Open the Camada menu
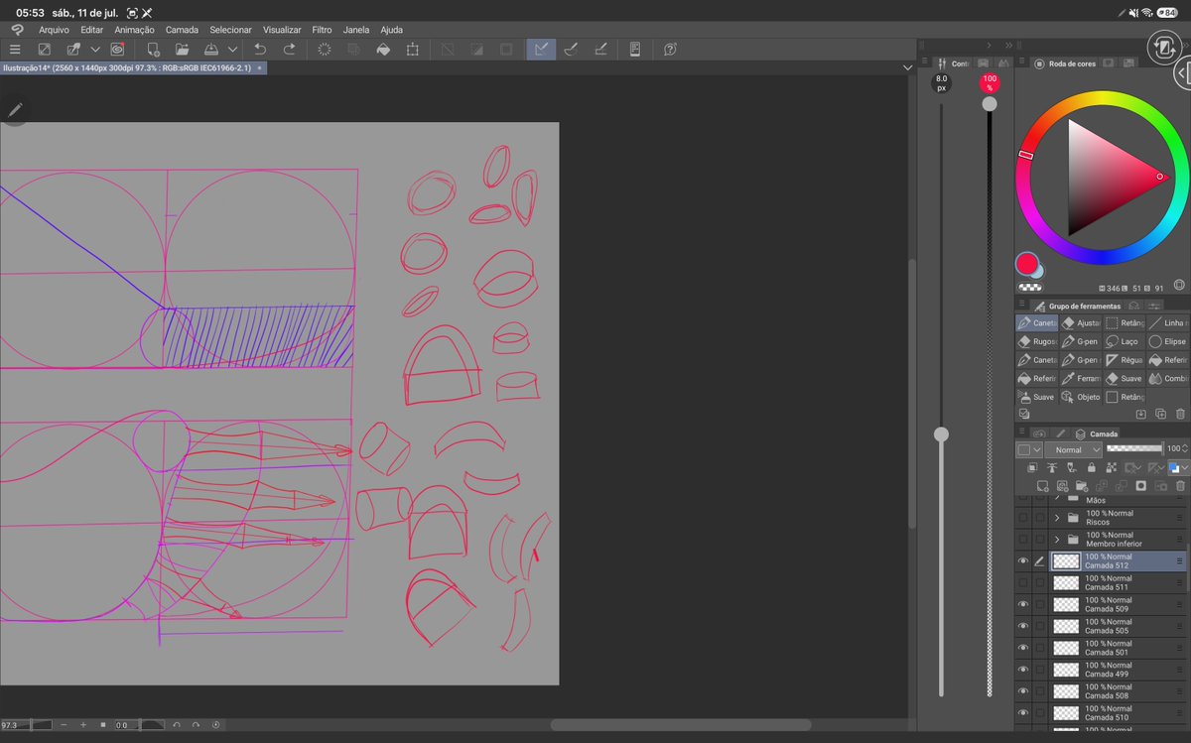Screen dimensions: 1191x743 tap(182, 30)
